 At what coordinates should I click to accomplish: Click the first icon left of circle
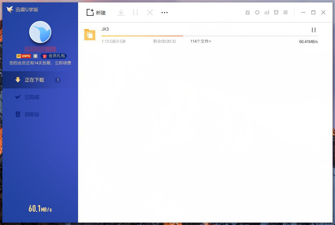pyautogui.click(x=248, y=12)
